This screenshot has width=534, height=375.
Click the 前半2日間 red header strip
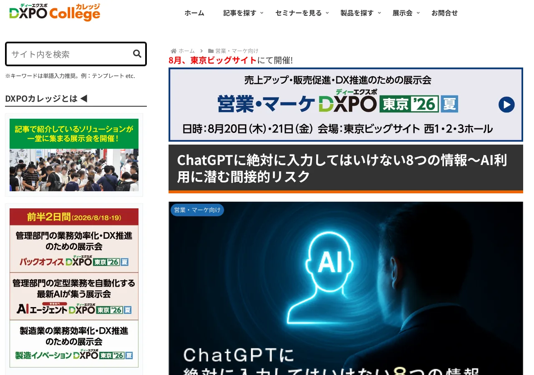click(x=74, y=217)
